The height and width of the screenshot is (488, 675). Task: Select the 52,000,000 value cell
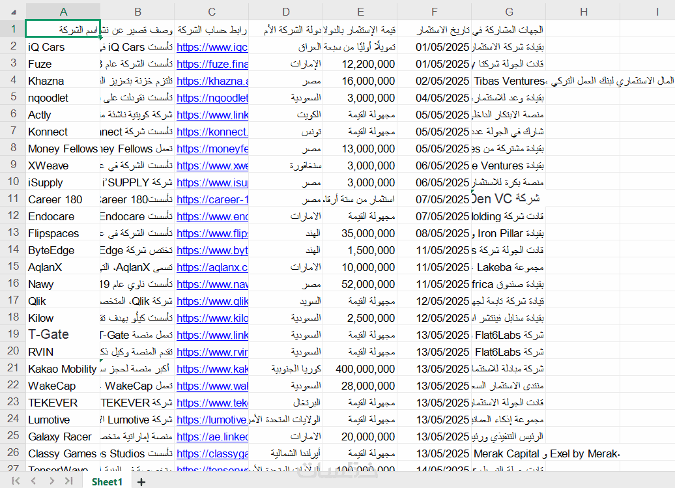pos(360,284)
